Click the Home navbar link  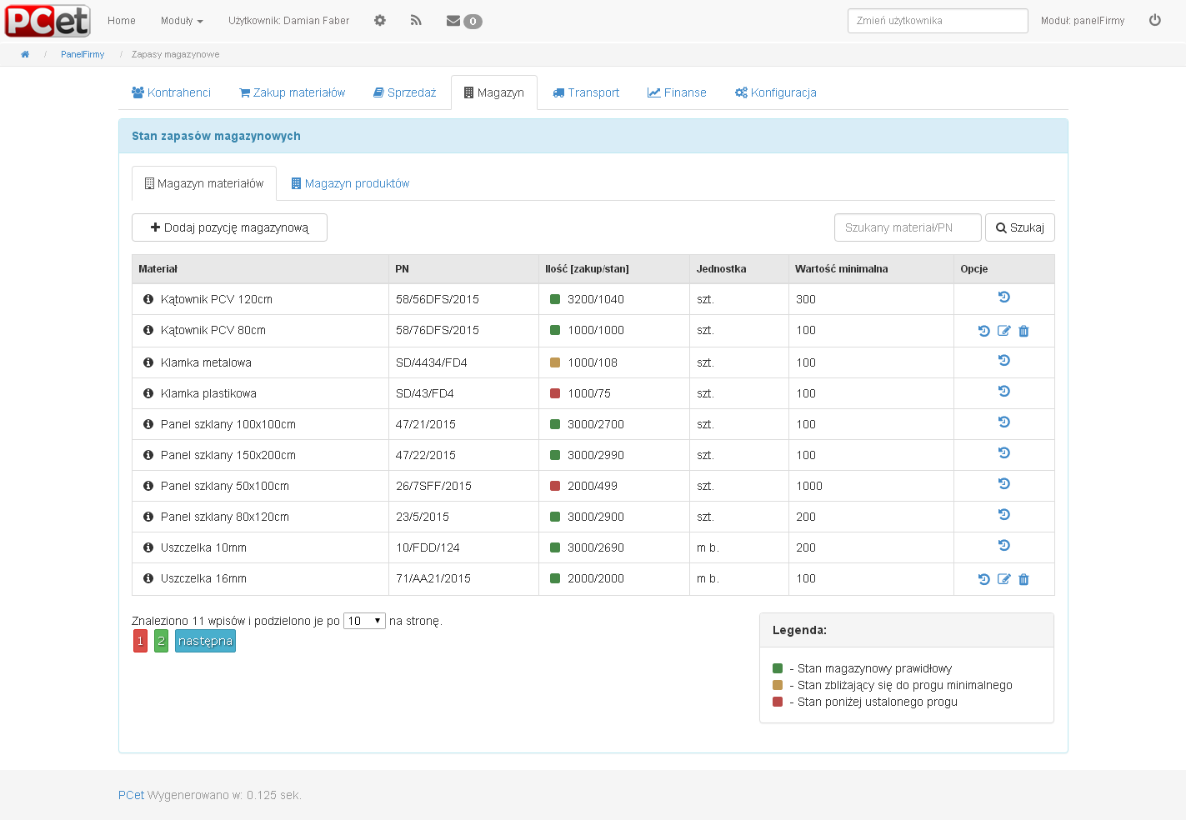point(122,21)
